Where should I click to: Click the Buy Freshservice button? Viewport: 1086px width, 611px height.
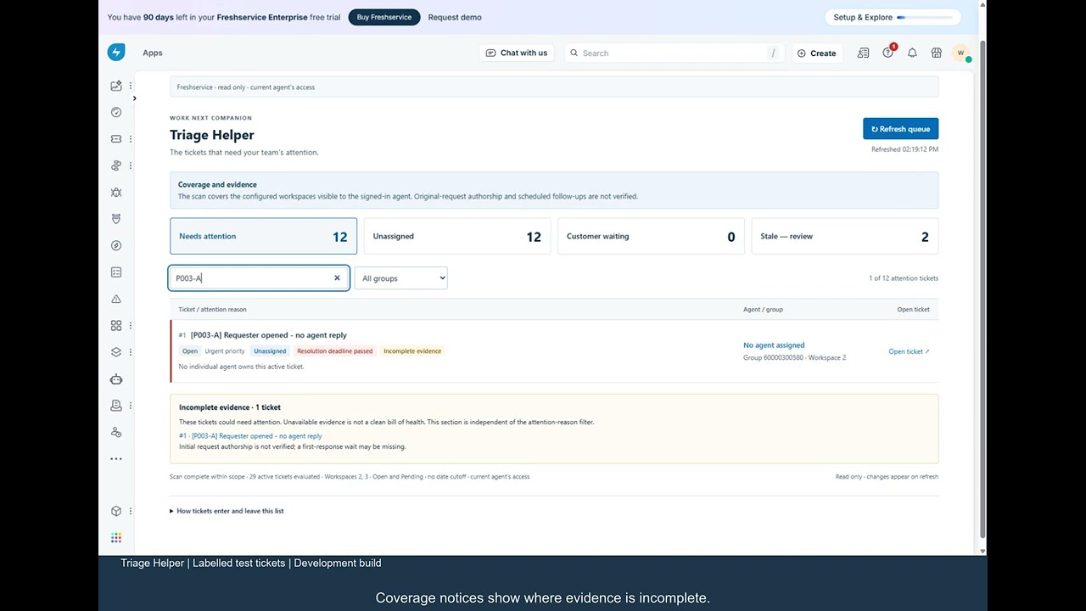pyautogui.click(x=384, y=17)
